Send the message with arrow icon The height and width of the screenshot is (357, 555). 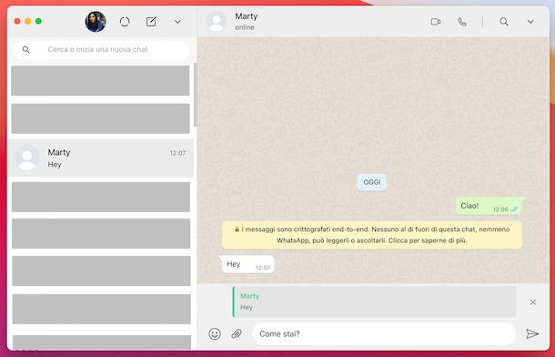point(532,334)
